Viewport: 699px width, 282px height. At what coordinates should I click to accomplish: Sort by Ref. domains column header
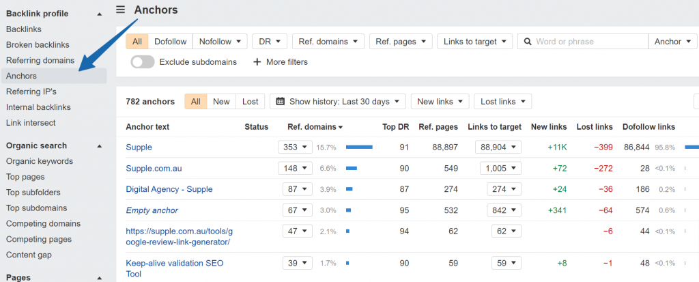[315, 127]
